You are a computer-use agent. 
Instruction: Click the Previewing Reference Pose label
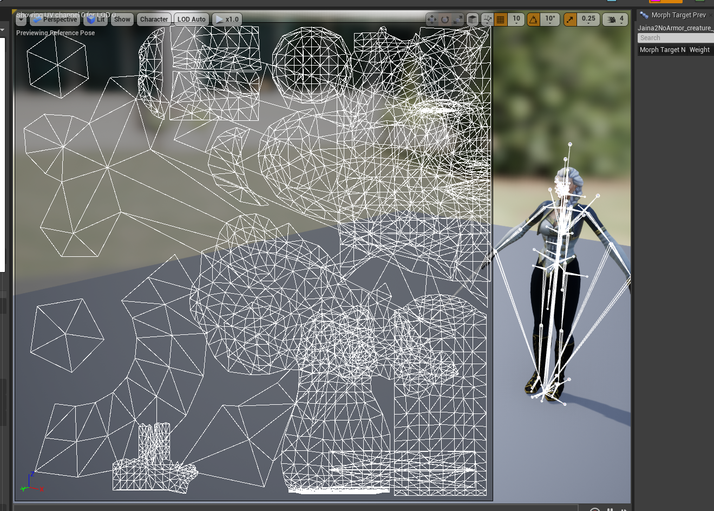tap(55, 33)
